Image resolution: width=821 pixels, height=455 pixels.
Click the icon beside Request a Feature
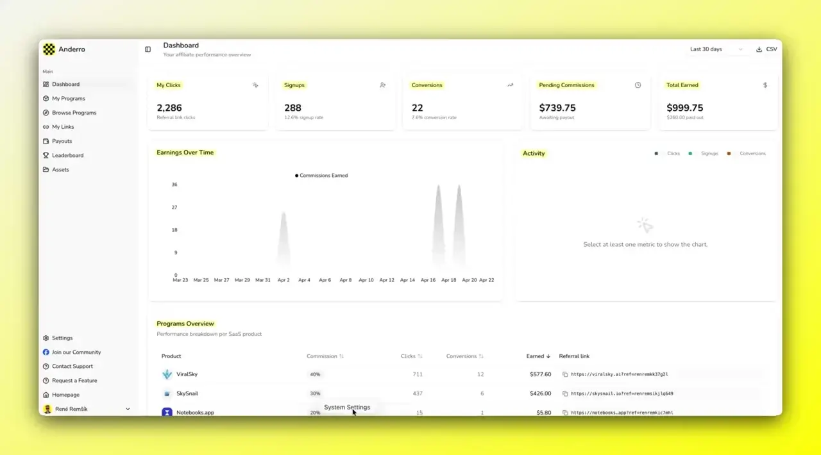click(46, 381)
